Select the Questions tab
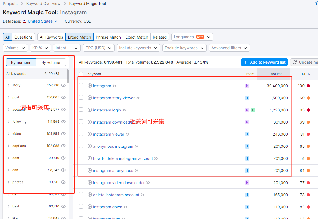Image resolution: width=318 pixels, height=219 pixels. (23, 37)
